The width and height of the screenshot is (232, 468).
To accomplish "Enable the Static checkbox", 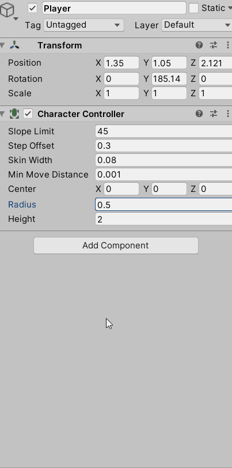I will (x=193, y=8).
